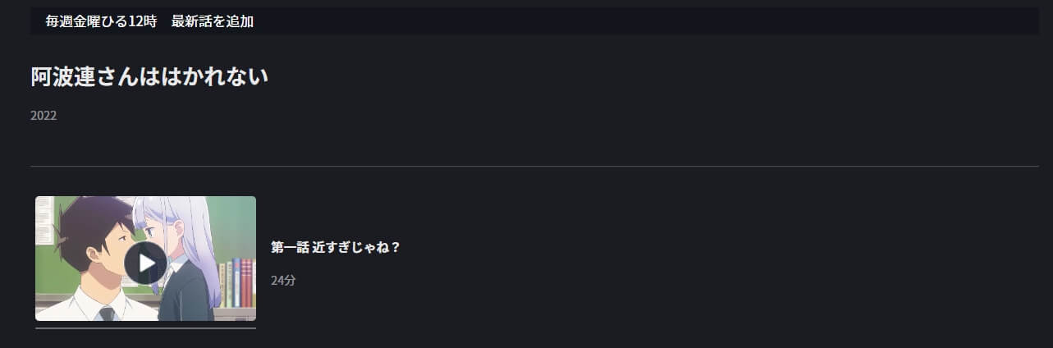This screenshot has height=348, width=1053.
Task: Click the bookshelf books in the thumbnail
Action: [237, 282]
